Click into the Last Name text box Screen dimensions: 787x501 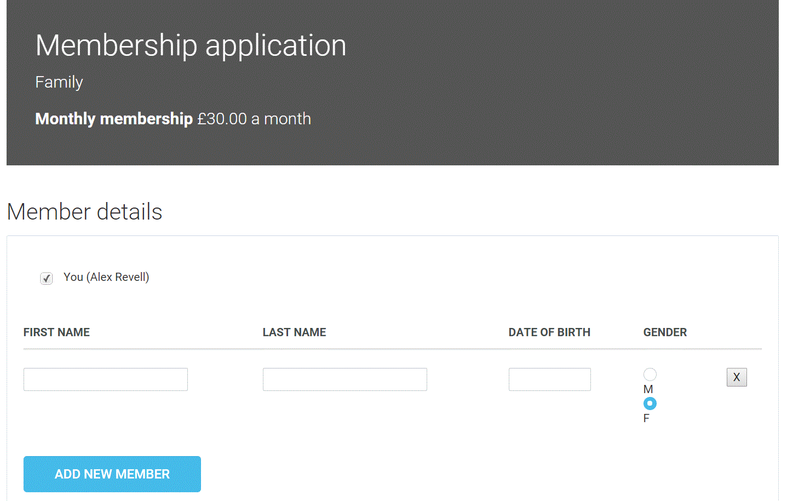point(345,379)
